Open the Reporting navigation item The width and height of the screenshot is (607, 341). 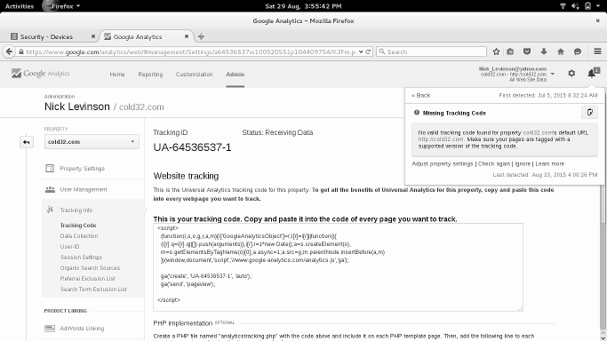point(150,75)
